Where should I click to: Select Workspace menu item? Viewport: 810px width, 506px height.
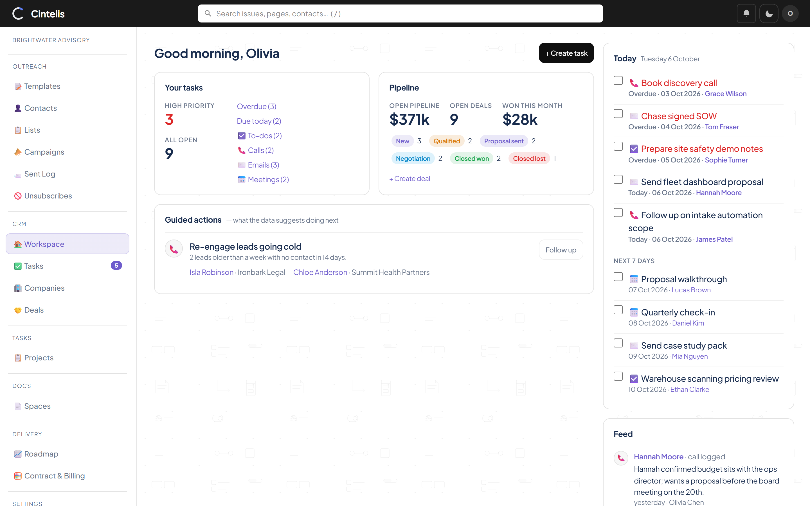click(x=67, y=244)
